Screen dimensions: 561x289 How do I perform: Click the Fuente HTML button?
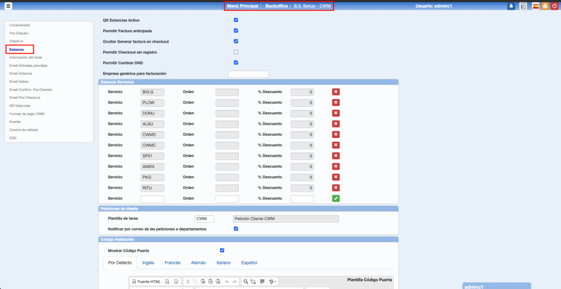tap(147, 281)
